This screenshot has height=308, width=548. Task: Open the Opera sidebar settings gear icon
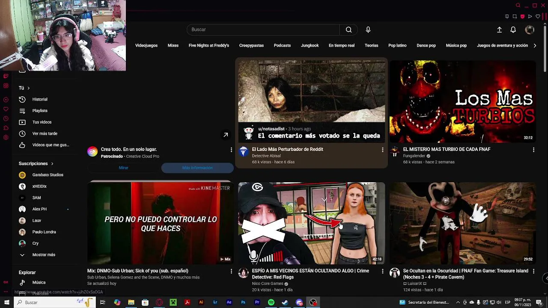pos(6,137)
